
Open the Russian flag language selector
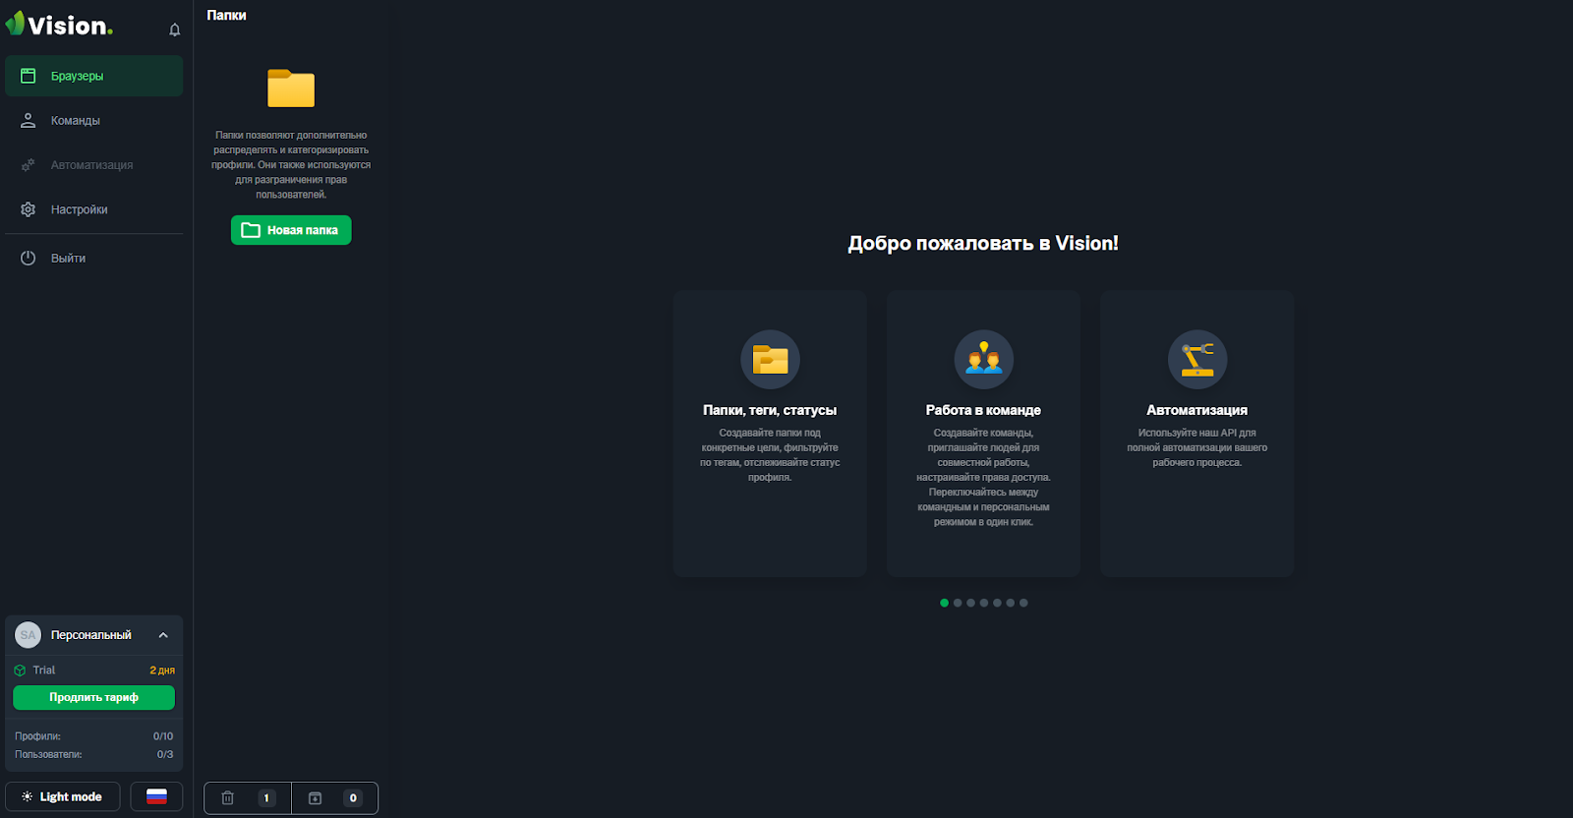[x=156, y=796]
